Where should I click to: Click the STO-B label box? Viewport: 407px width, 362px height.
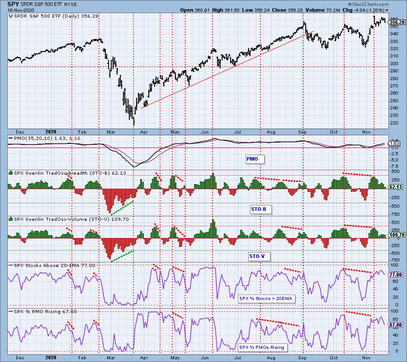(260, 210)
